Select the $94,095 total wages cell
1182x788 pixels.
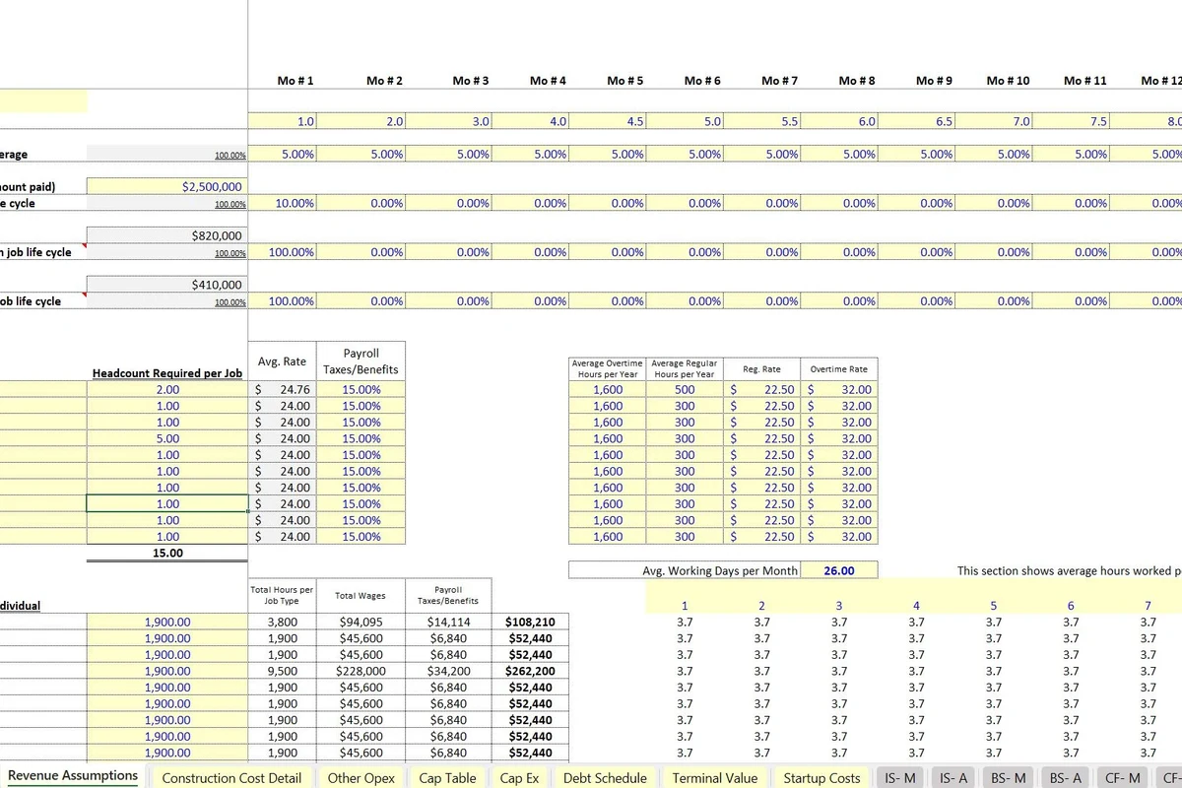(x=361, y=623)
